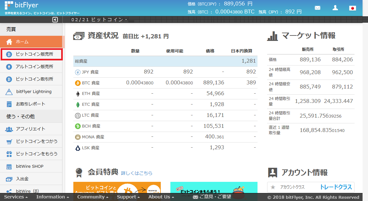Click the header BTC/JPY price 889,056 円
Screen dimensions: 368x201
point(238,4)
